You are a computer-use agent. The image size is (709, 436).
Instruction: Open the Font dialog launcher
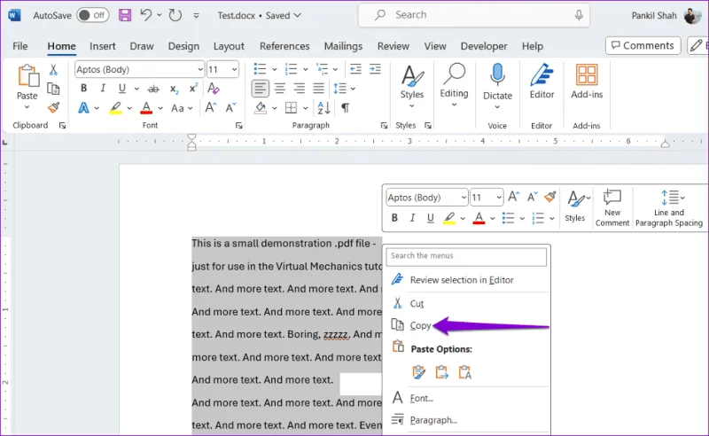click(239, 126)
